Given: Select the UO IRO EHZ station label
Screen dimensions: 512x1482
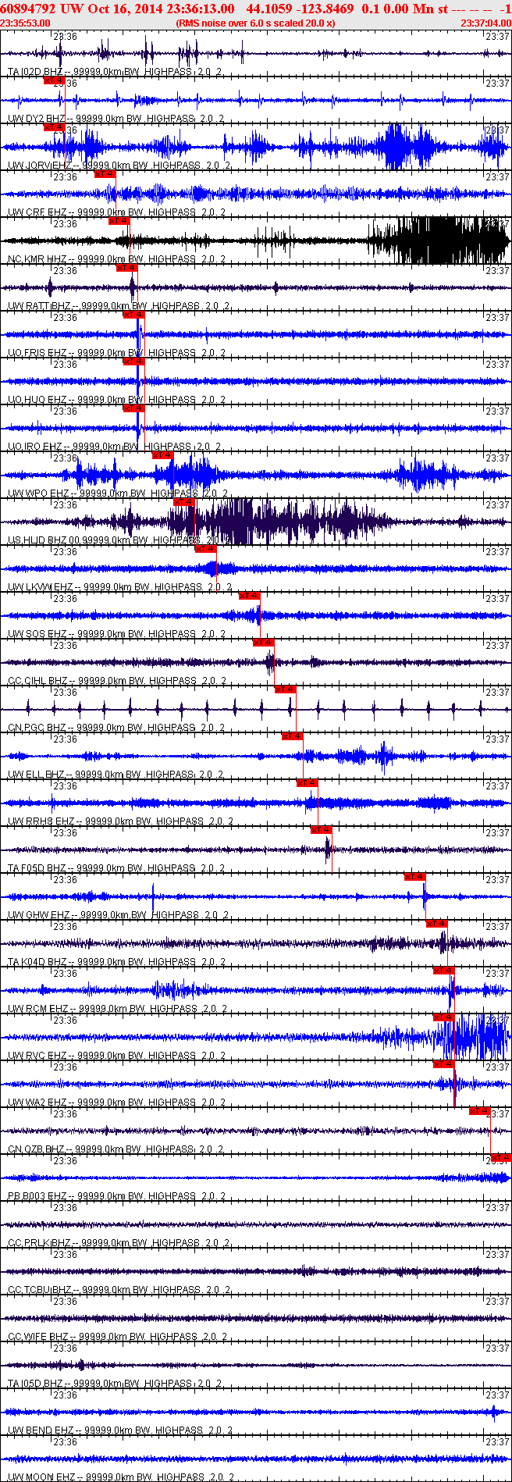Looking at the screenshot, I should pos(115,447).
